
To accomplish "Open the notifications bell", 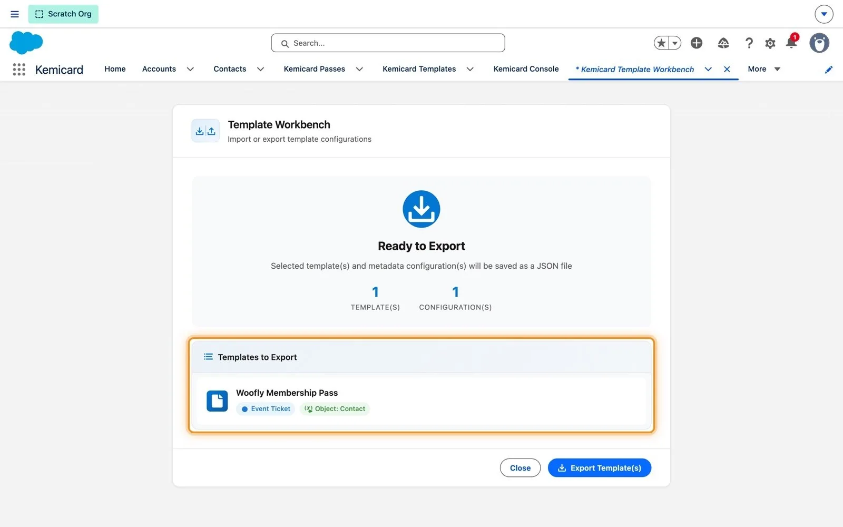I will pyautogui.click(x=791, y=42).
